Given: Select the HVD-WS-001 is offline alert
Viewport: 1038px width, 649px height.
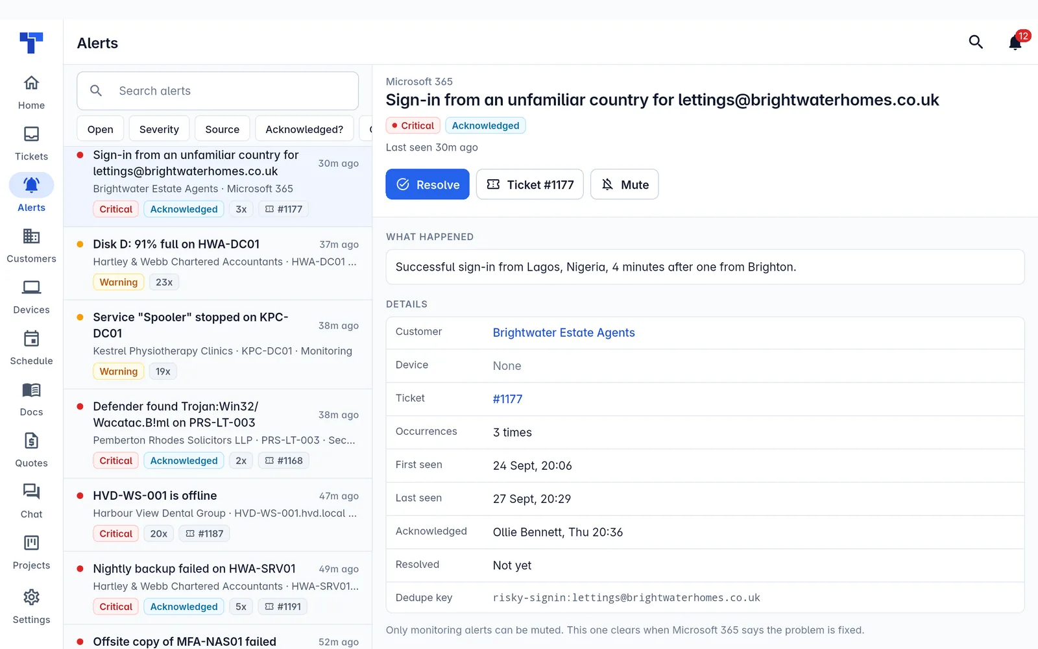Looking at the screenshot, I should click(218, 515).
